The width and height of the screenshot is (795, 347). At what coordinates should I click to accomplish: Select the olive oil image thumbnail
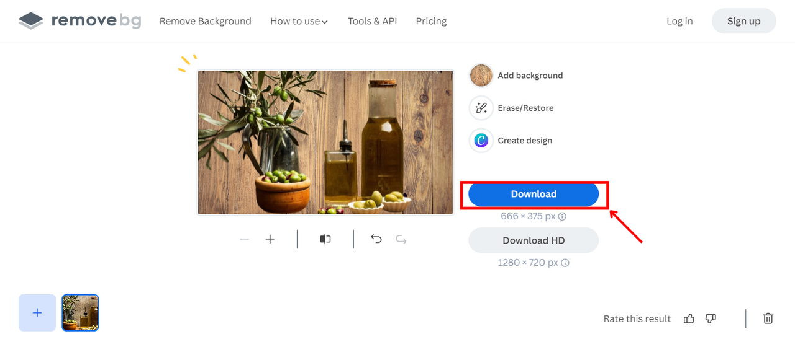[80, 313]
